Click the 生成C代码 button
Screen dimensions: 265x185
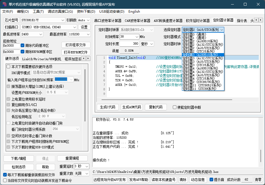(108, 107)
